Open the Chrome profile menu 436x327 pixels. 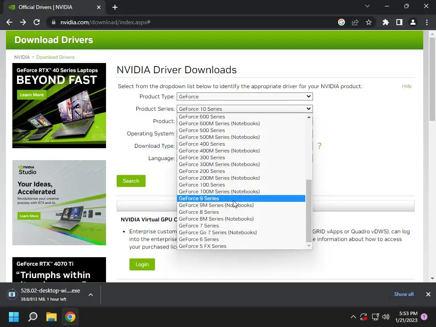pos(413,22)
